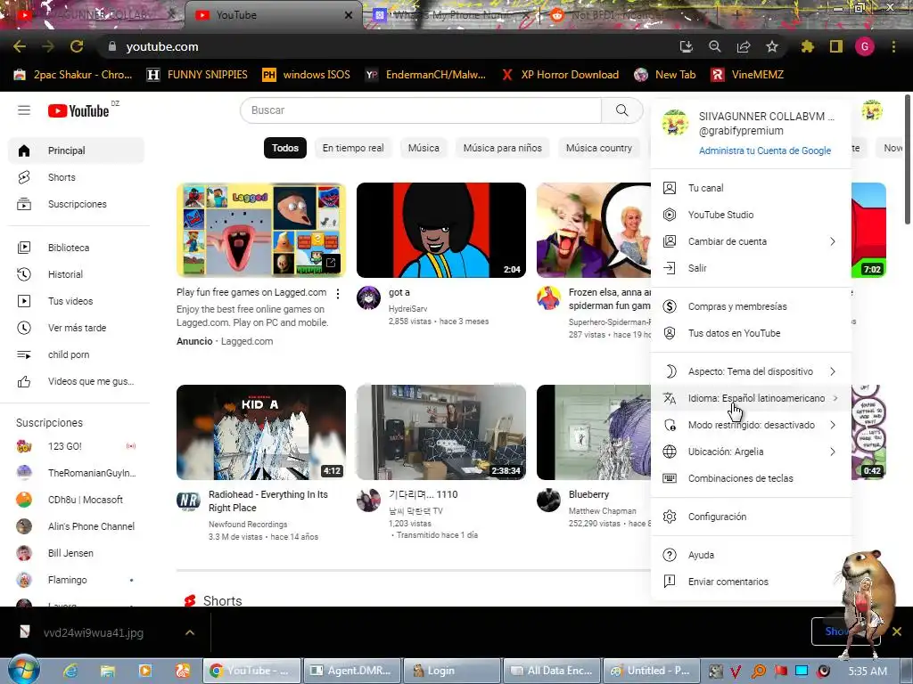Expand Cambiar de cuenta submenu
Screen dimensions: 913x684
point(751,241)
